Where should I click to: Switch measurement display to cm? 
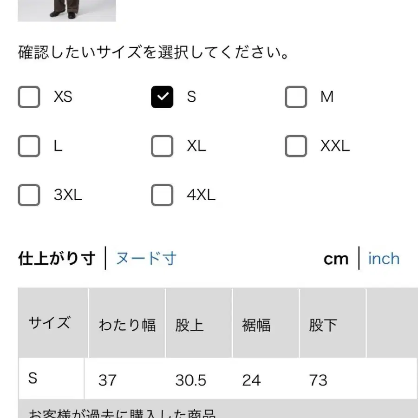click(x=336, y=258)
